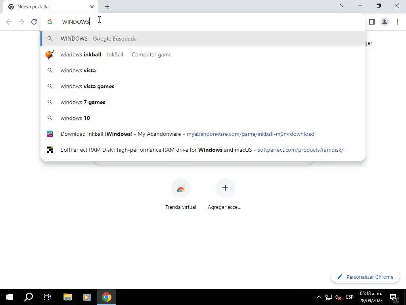
Task: Click the network status tray icon
Action: (329, 297)
